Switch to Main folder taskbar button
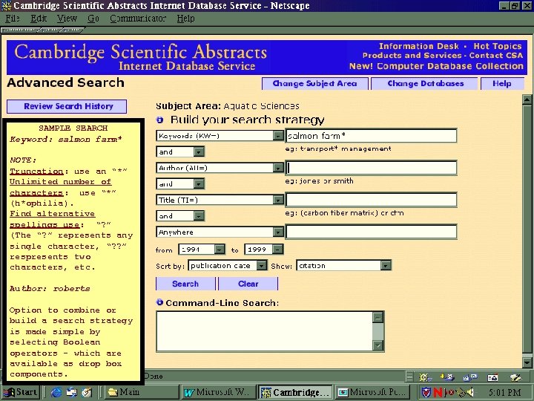The image size is (534, 401). click(141, 393)
